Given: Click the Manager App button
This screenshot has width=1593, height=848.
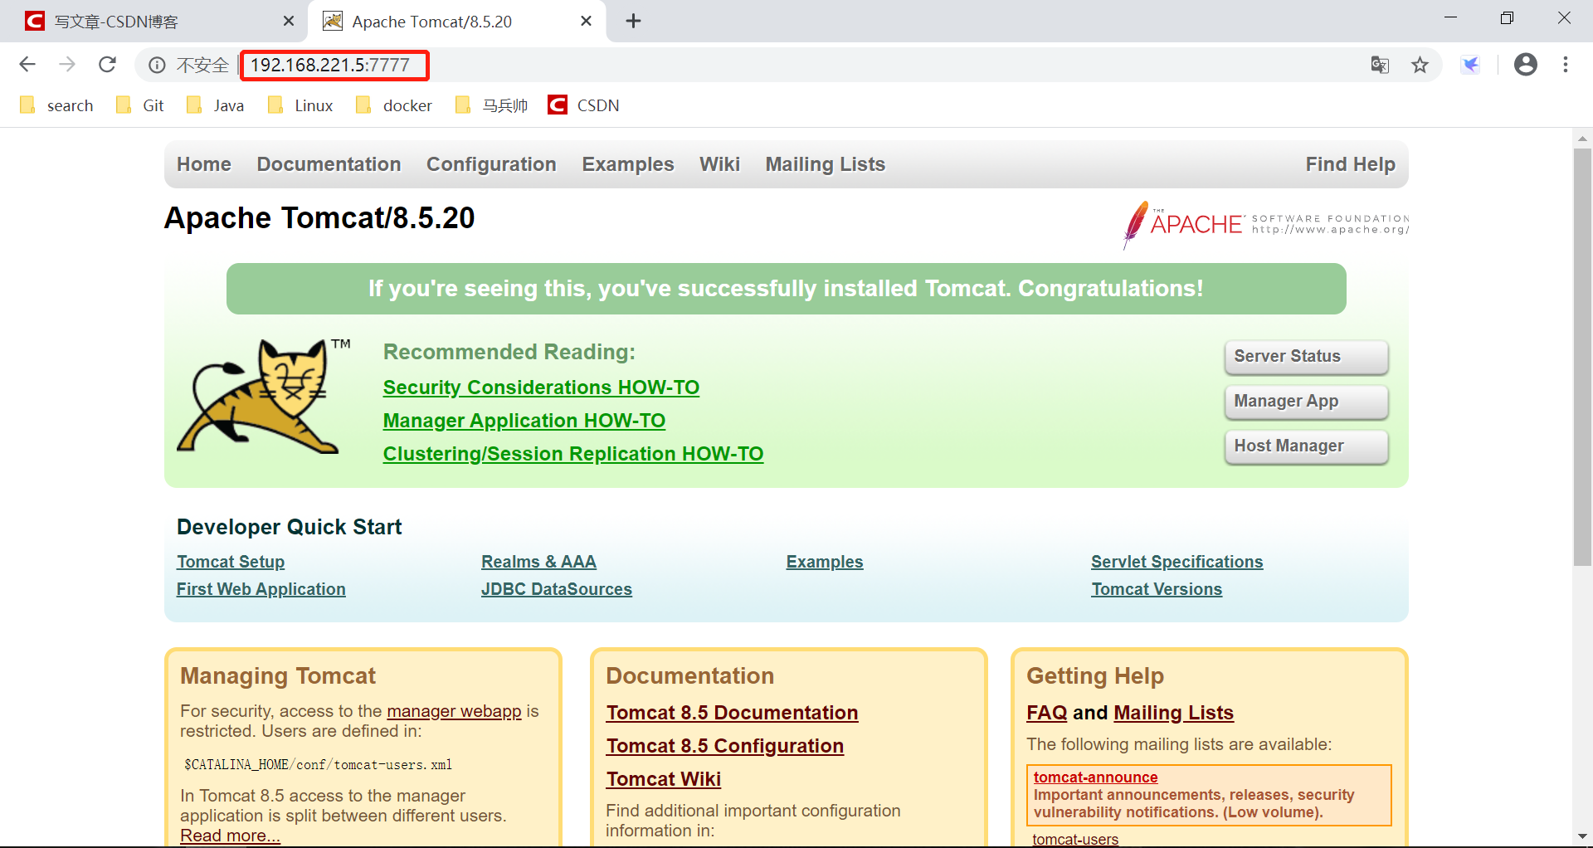Looking at the screenshot, I should [1307, 402].
